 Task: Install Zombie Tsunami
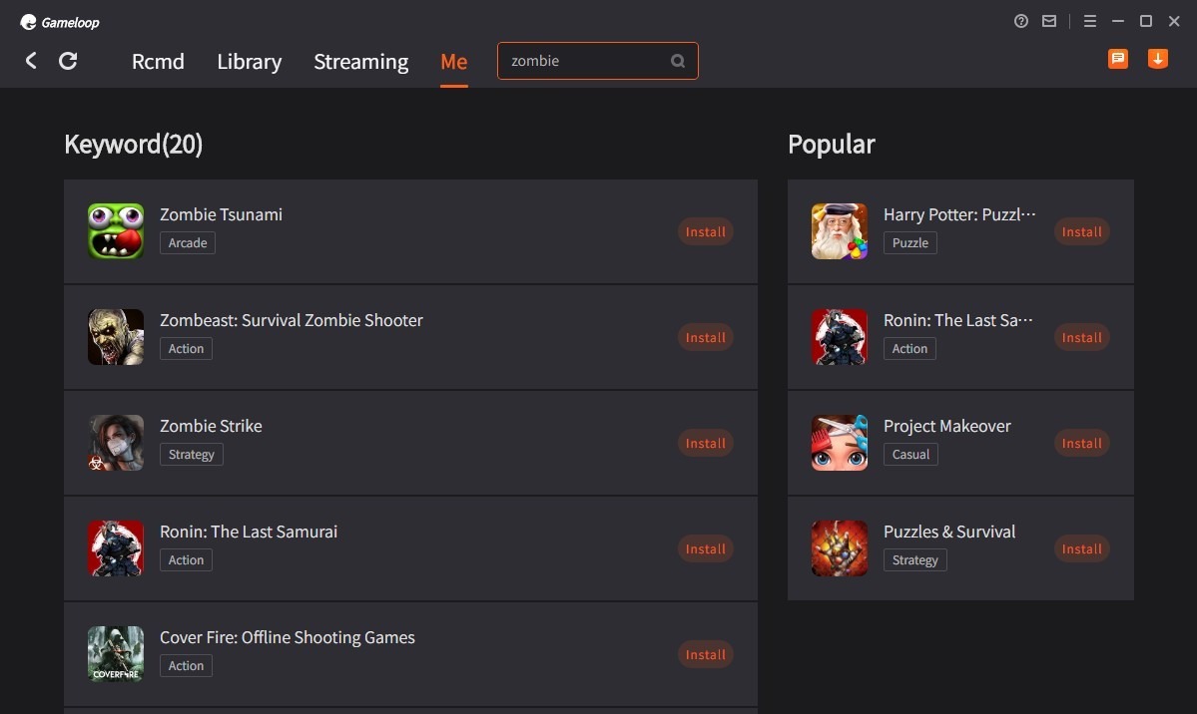coord(706,232)
